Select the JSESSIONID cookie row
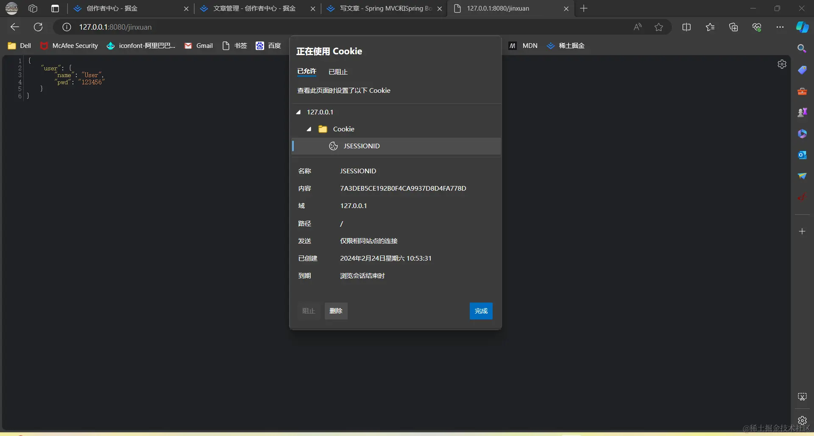The height and width of the screenshot is (436, 814). [396, 146]
